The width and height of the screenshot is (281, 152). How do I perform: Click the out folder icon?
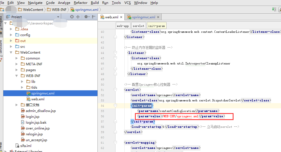point(17,41)
